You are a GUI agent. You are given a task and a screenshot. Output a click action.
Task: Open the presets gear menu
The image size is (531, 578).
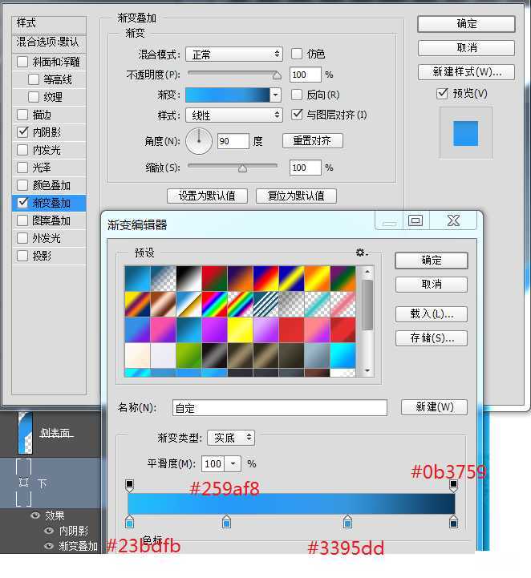coord(361,253)
